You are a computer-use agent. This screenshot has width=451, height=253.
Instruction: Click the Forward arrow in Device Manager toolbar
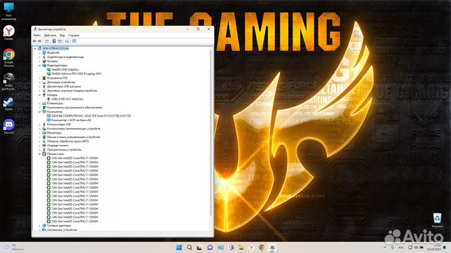point(39,41)
